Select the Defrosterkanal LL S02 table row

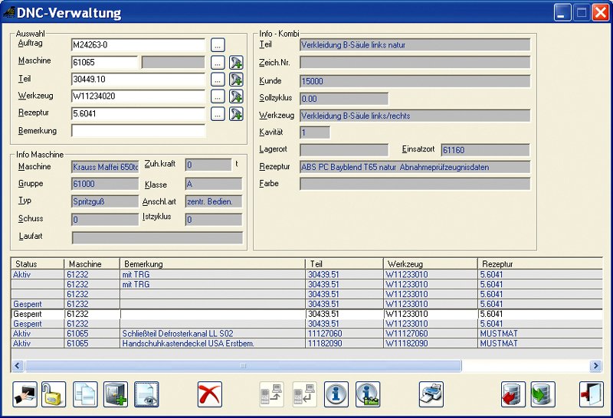178,334
